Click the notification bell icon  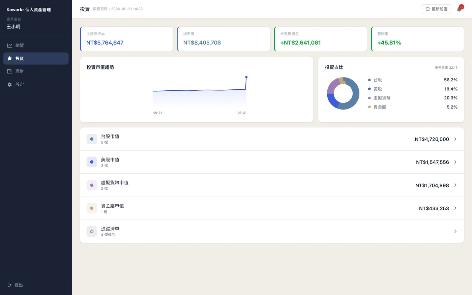click(459, 9)
